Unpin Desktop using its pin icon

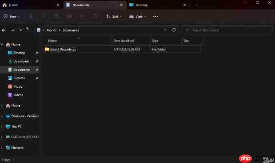tap(37, 53)
